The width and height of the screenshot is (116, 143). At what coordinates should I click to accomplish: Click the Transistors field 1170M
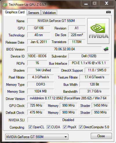click(77, 42)
